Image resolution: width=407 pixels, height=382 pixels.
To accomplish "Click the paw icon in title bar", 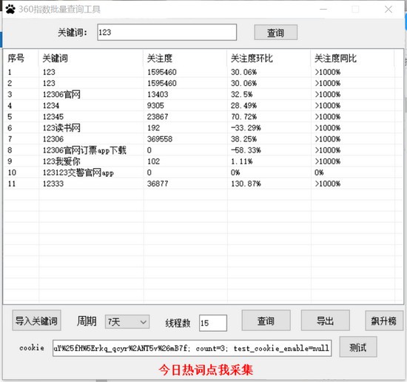I will pyautogui.click(x=10, y=10).
